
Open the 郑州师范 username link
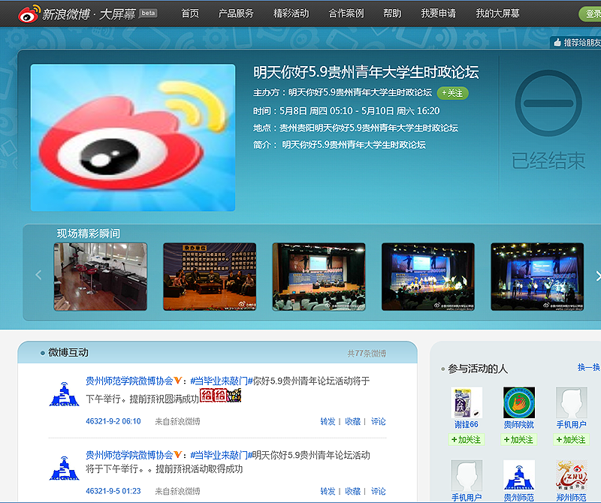(x=572, y=498)
